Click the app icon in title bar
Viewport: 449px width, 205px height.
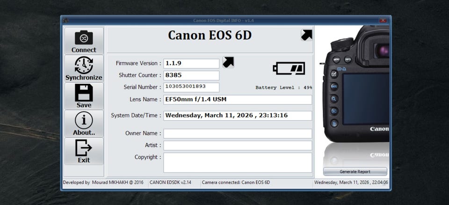[x=65, y=20]
